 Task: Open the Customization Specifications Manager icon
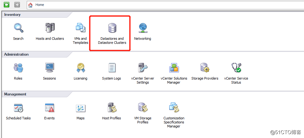[174, 107]
